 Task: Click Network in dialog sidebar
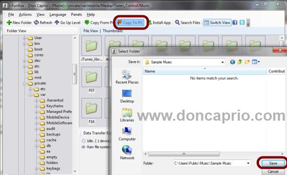point(127,153)
